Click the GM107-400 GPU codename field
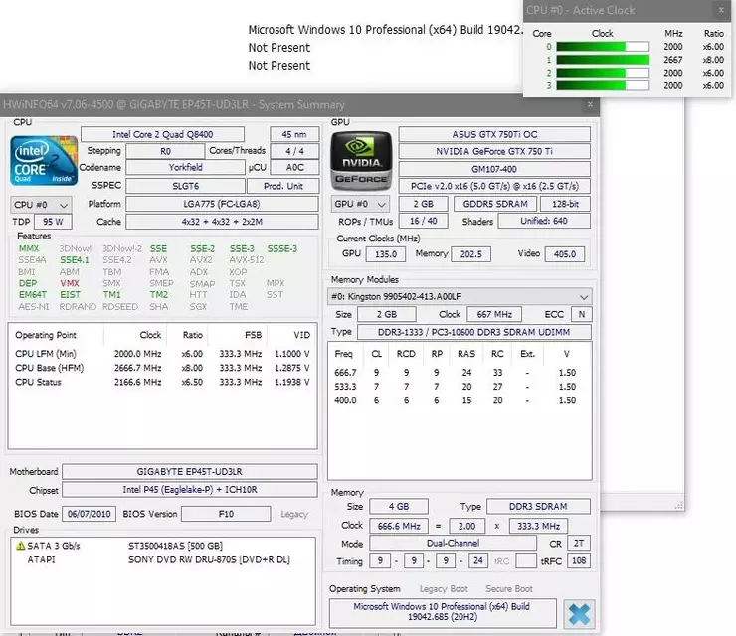The height and width of the screenshot is (636, 736). (494, 169)
